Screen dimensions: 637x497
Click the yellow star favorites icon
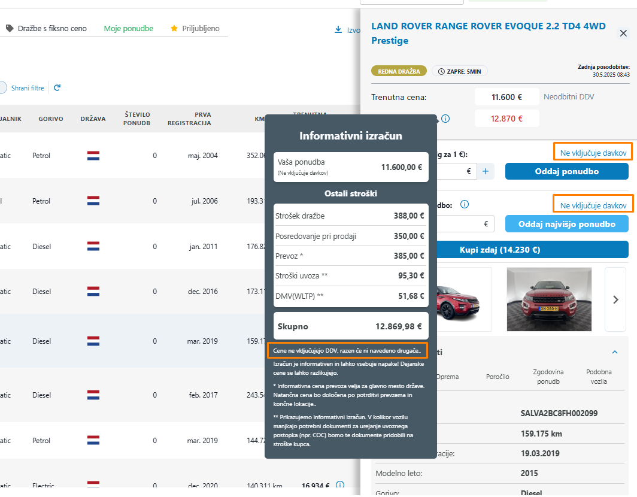[174, 29]
